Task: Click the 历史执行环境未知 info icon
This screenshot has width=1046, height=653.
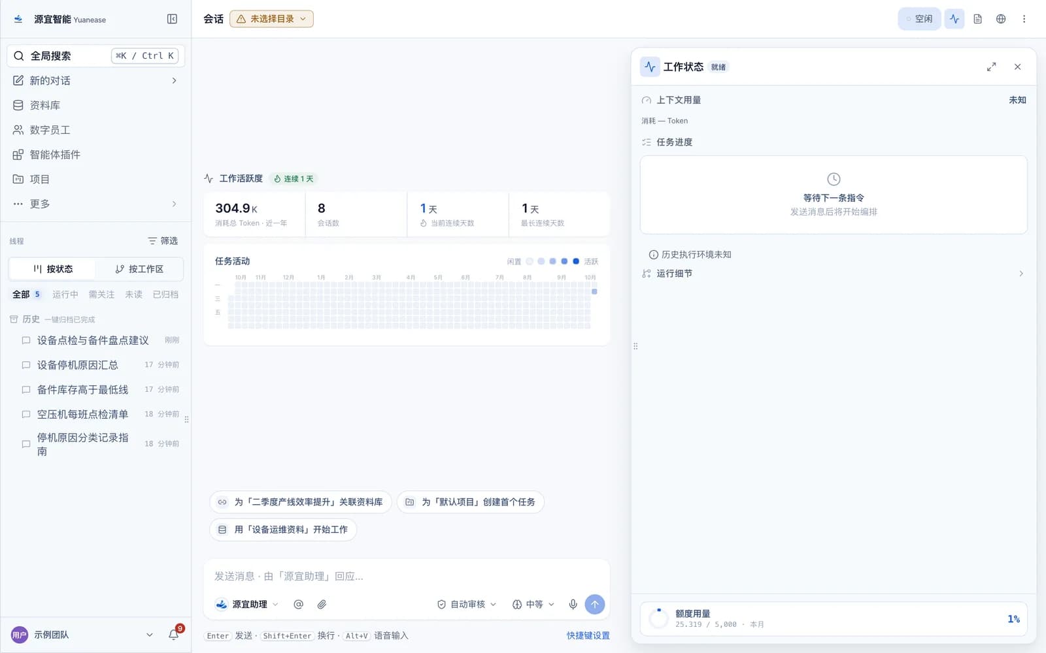Action: pos(653,255)
